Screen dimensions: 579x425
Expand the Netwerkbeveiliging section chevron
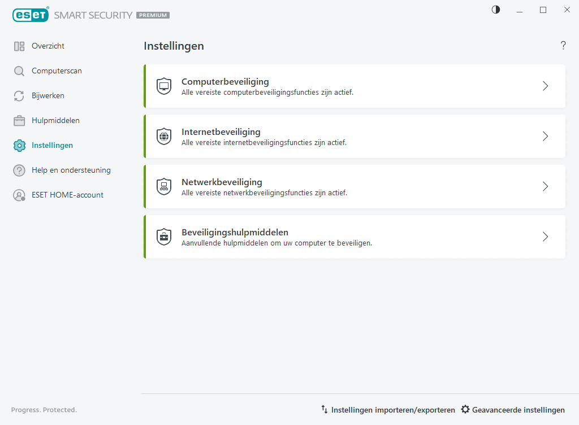click(x=545, y=186)
